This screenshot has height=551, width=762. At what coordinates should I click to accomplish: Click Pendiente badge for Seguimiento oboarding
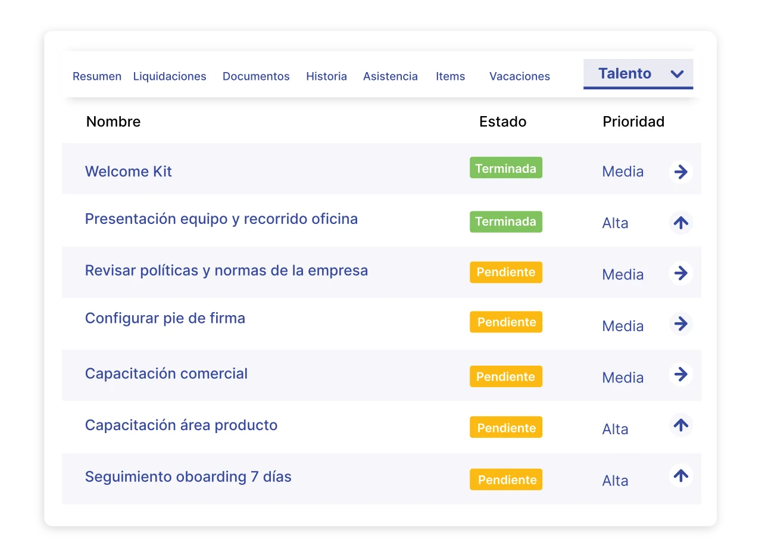(506, 480)
